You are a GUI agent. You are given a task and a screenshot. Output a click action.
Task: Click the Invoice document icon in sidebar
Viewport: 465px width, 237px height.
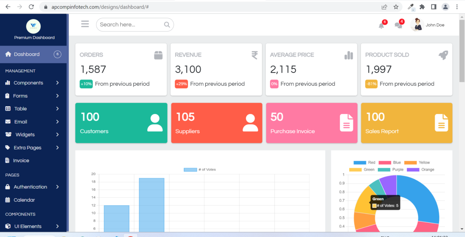[x=7, y=161]
